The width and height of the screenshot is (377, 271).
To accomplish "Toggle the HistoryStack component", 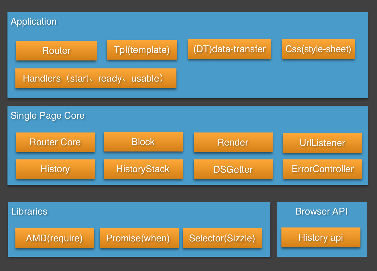I will [143, 169].
